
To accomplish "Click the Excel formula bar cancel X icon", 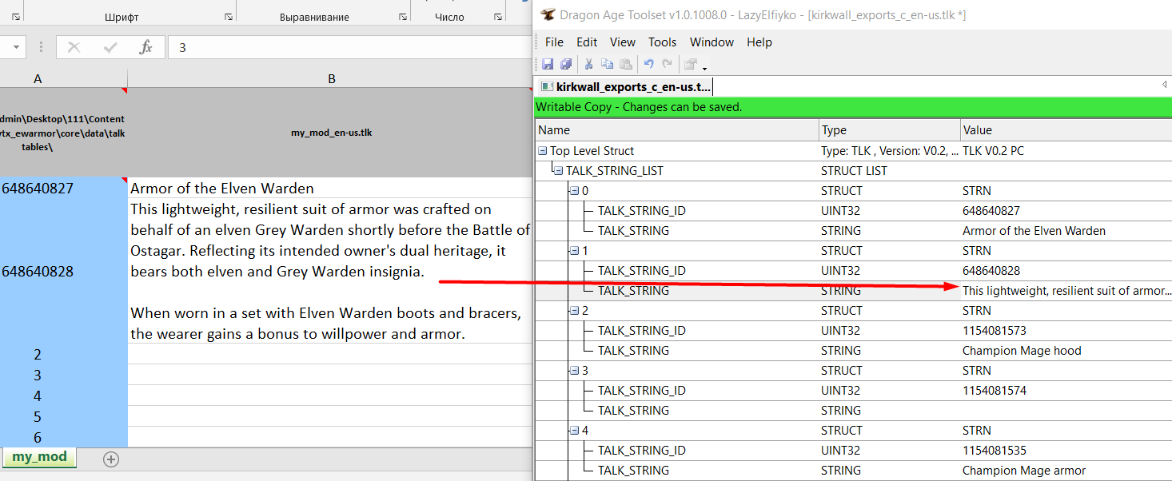I will tap(74, 48).
